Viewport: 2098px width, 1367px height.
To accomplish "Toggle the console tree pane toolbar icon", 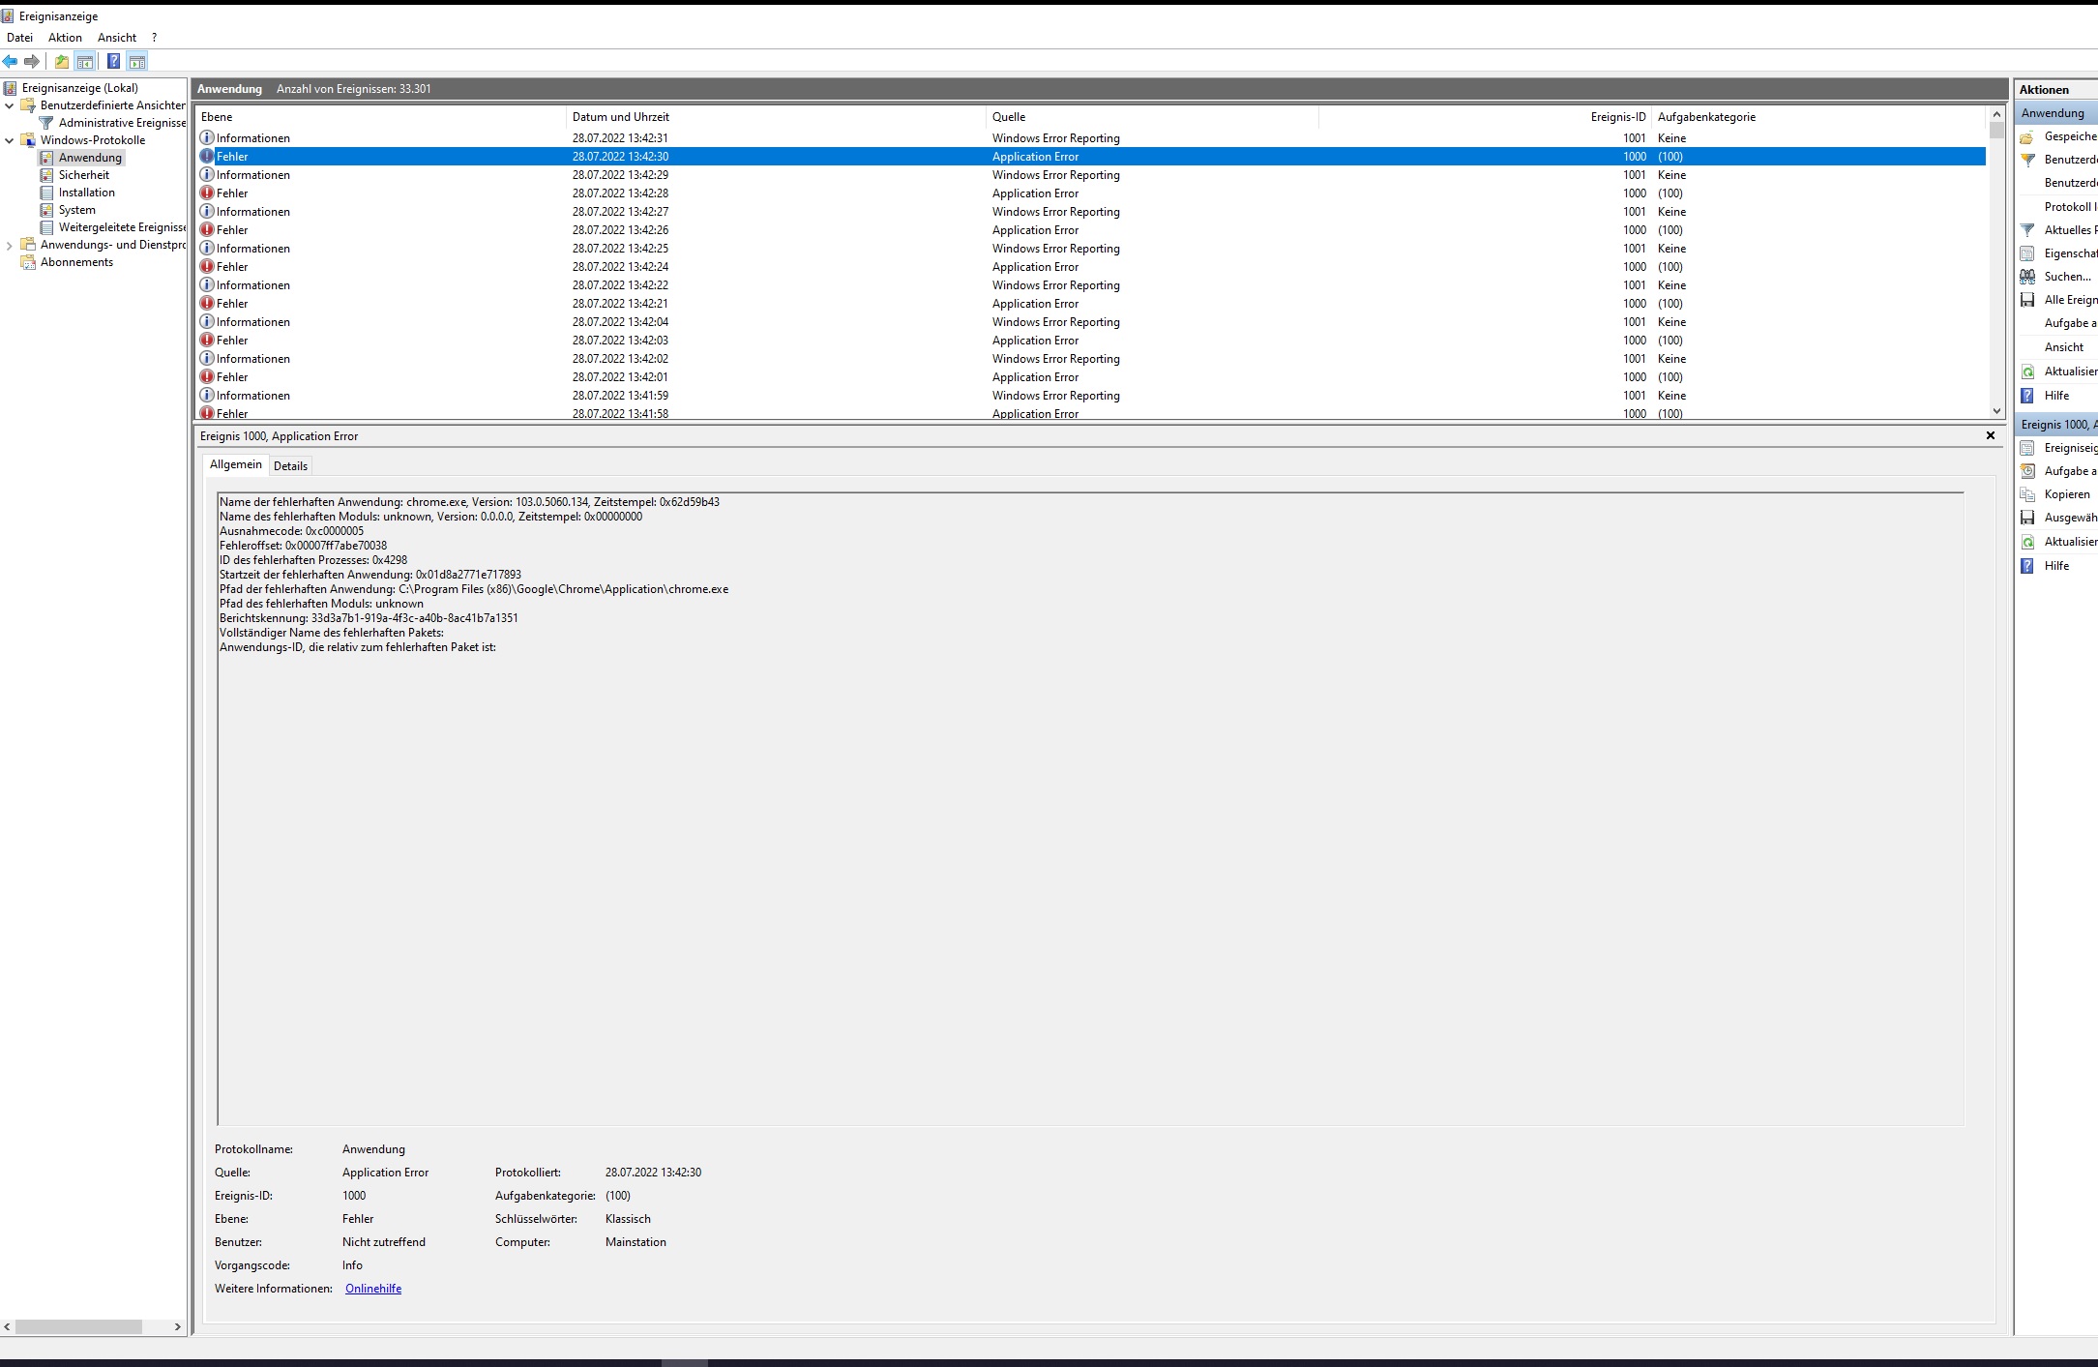I will pyautogui.click(x=85, y=62).
